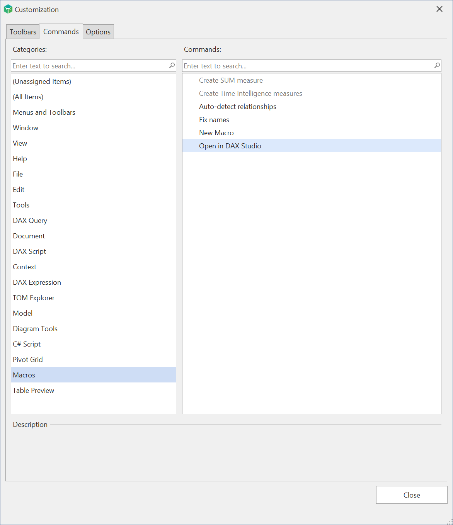Select the Commands tab
Viewport: 453px width, 525px height.
tap(61, 31)
